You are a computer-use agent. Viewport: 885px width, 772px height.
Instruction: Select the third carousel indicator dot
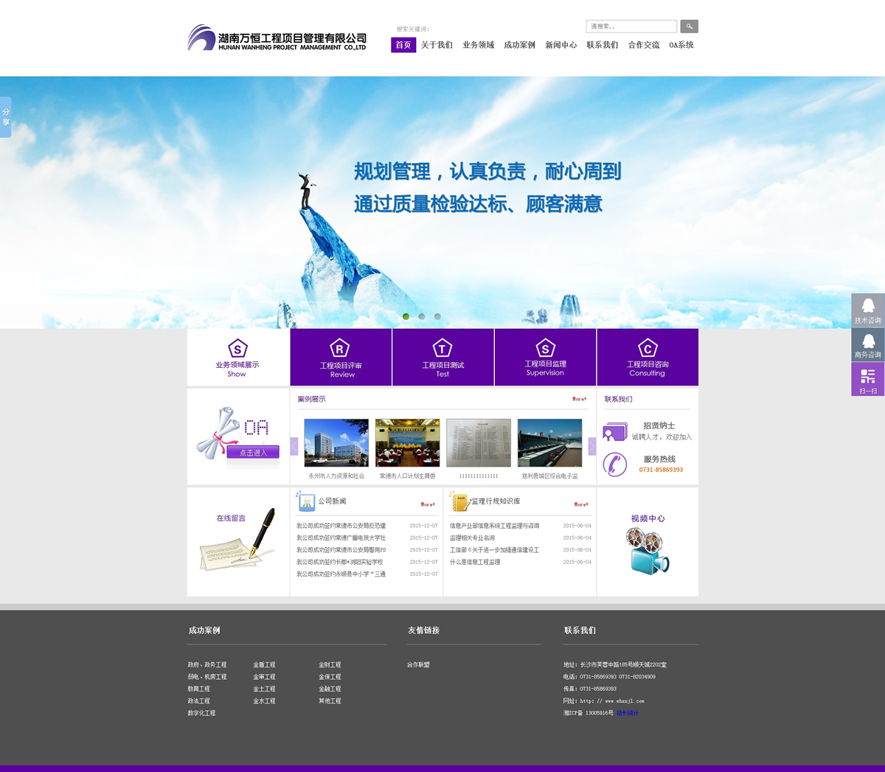[x=437, y=316]
